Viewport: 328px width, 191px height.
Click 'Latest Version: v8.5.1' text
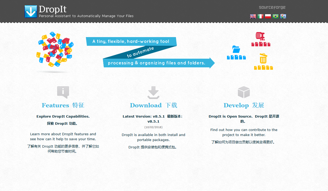(144, 116)
